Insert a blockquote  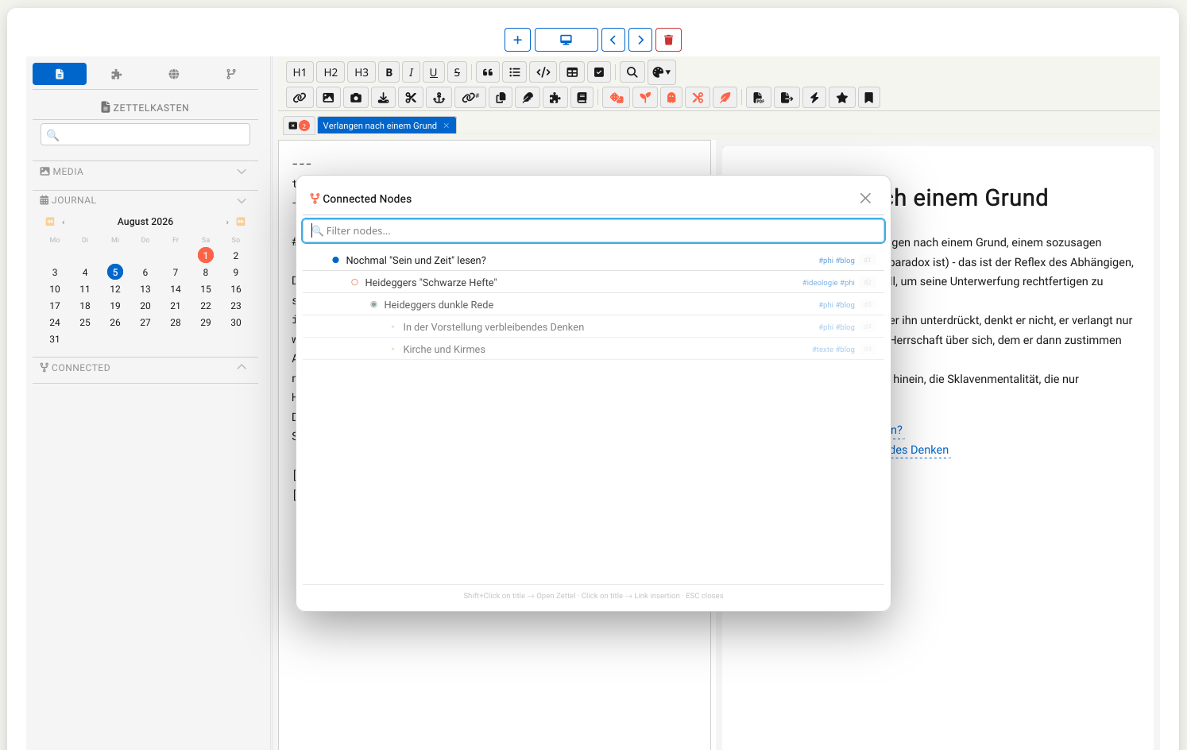point(488,72)
